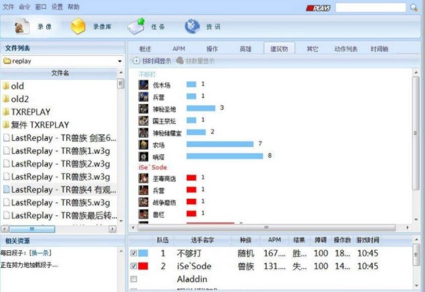Open the 窗口 menu
This screenshot has height=292, width=425.
(x=41, y=7)
